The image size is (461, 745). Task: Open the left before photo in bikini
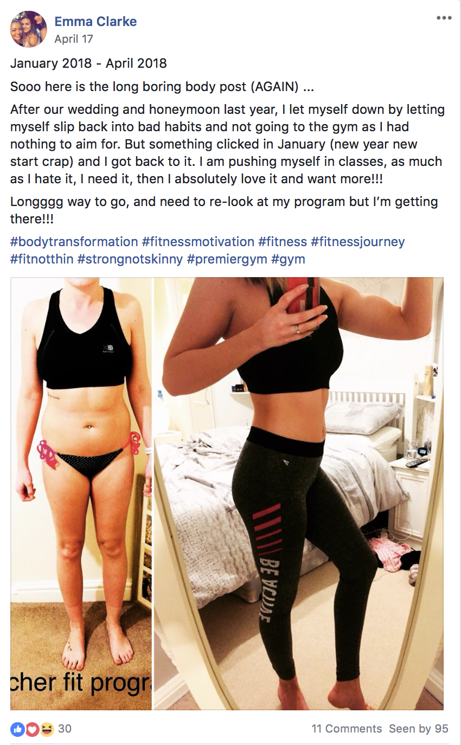(x=81, y=493)
